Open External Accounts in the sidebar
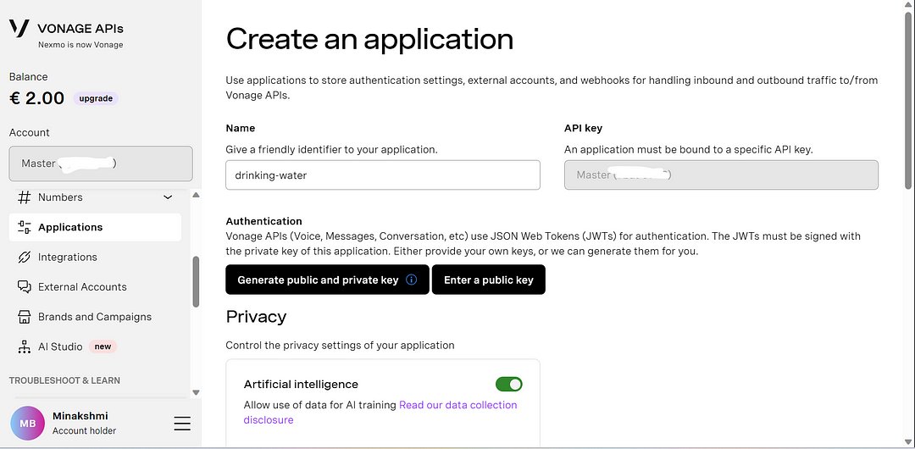915x449 pixels. [x=95, y=286]
